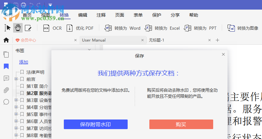This screenshot has height=139, width=262.
Task: Open the 分享 menu tab
Action: point(175,15)
